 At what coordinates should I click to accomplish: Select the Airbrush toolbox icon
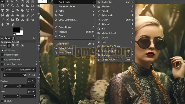pyautogui.click(x=7, y=20)
